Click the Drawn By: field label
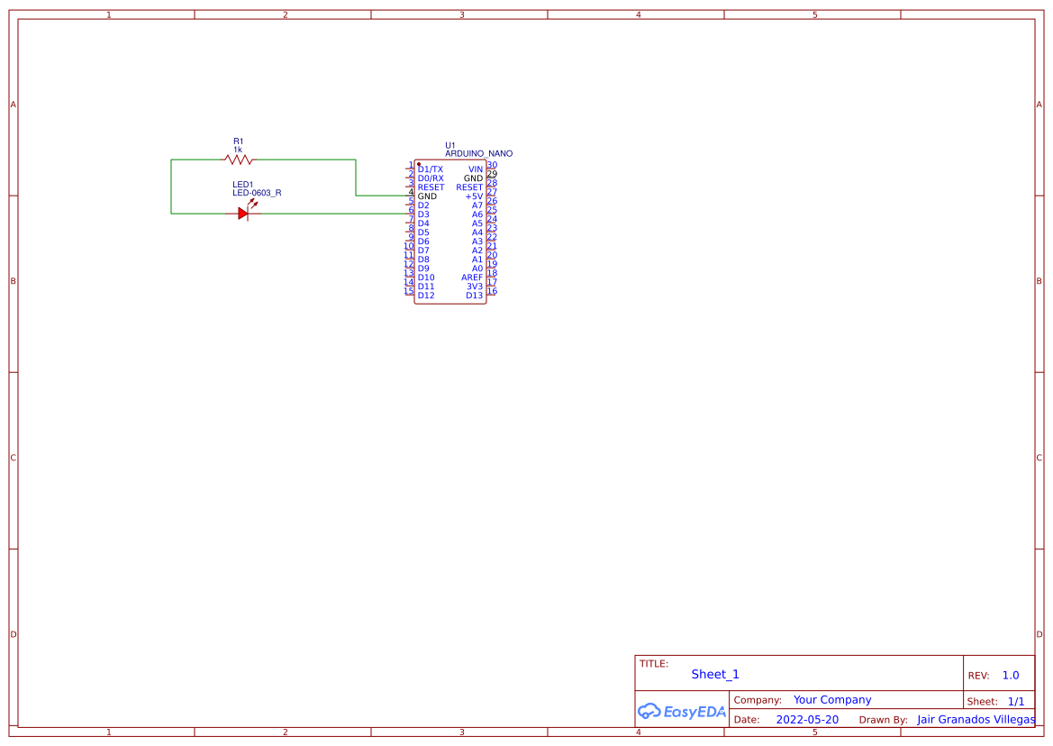 [883, 720]
